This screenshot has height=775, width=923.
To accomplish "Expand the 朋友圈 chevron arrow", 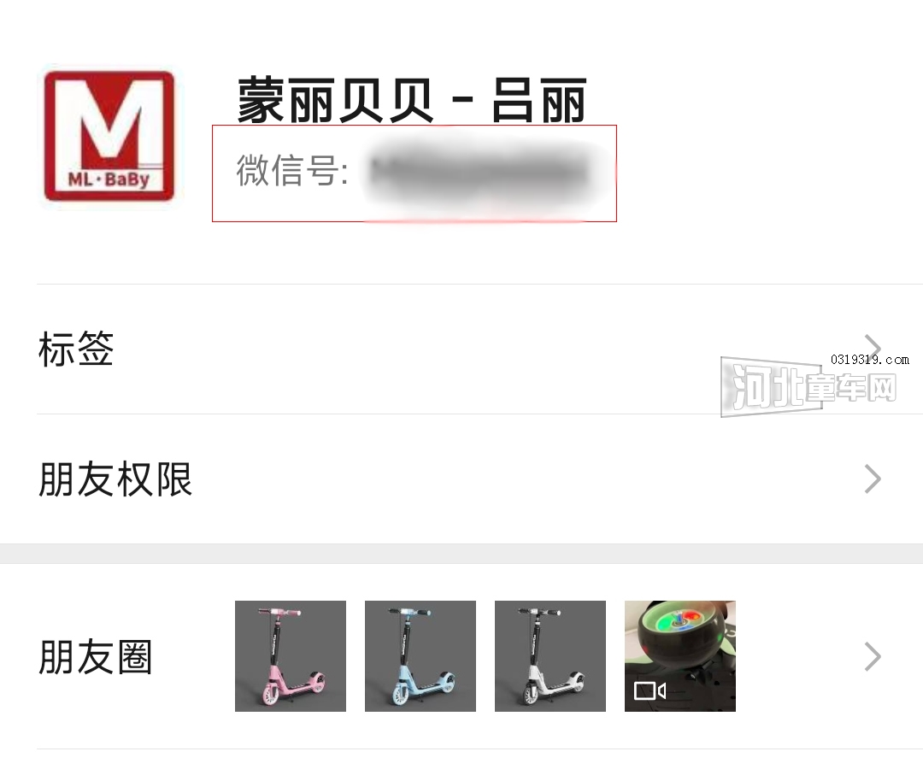I will click(x=873, y=657).
